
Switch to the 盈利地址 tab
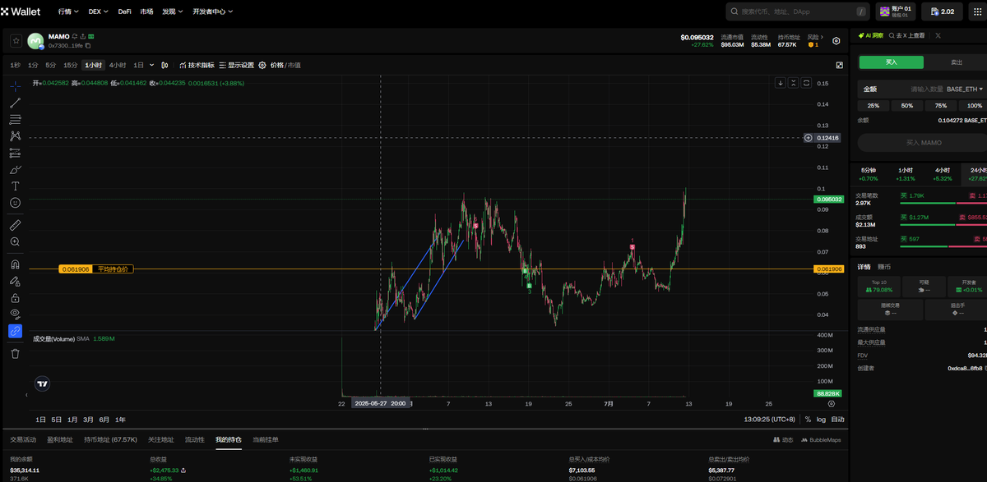click(x=60, y=440)
